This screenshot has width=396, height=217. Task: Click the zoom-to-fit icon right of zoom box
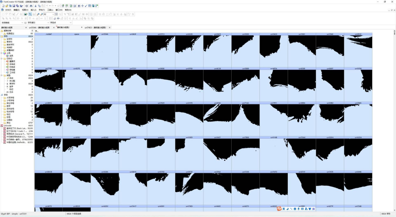coord(56,14)
